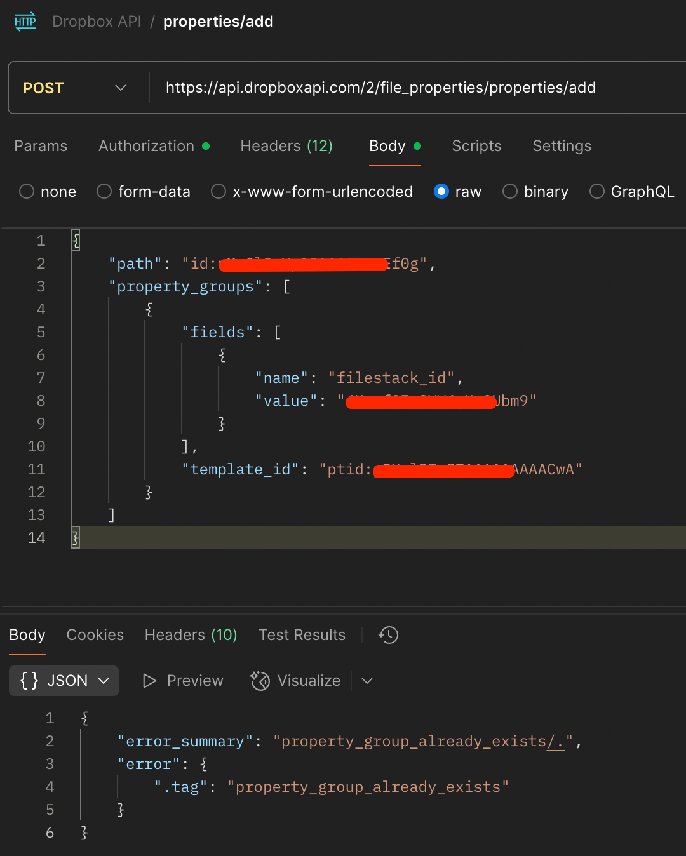Switch to the Params tab
This screenshot has width=686, height=856.
point(41,146)
